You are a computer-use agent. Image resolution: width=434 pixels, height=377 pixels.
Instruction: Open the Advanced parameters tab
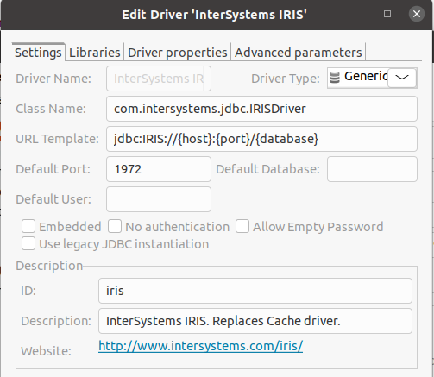299,53
